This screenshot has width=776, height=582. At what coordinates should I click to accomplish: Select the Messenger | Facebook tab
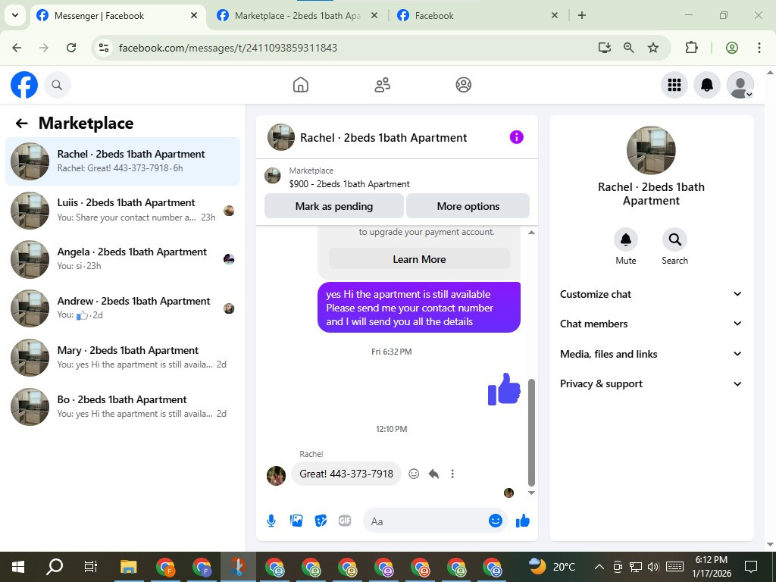(117, 15)
